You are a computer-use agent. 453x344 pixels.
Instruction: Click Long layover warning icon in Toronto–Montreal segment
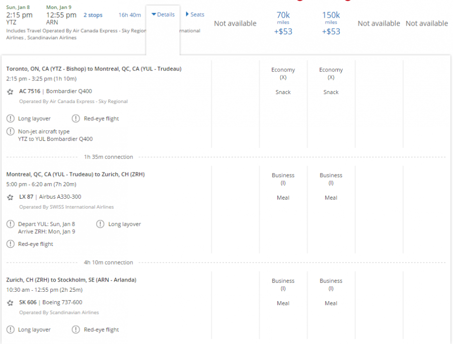[x=10, y=119]
